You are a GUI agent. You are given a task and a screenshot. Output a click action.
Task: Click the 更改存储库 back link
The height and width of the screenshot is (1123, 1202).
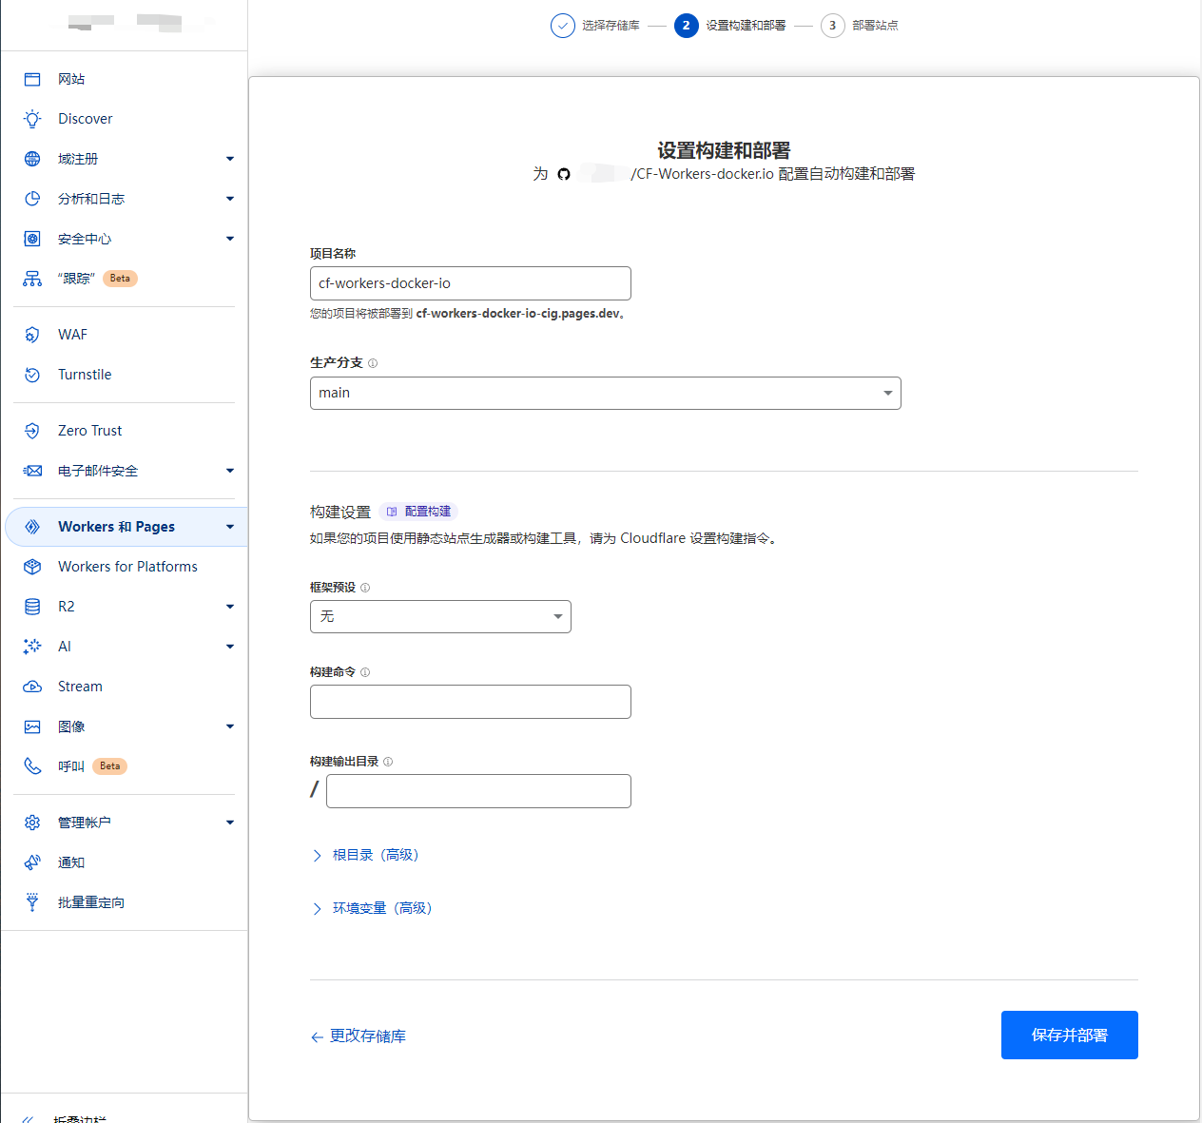click(x=359, y=1036)
